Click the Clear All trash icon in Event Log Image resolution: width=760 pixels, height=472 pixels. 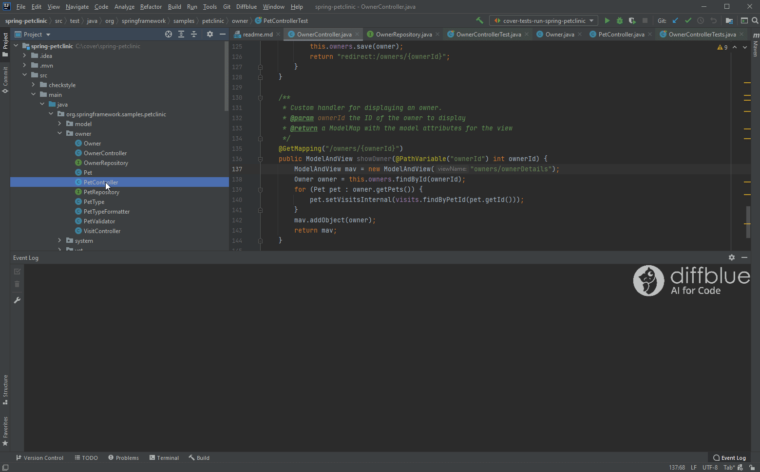click(17, 284)
